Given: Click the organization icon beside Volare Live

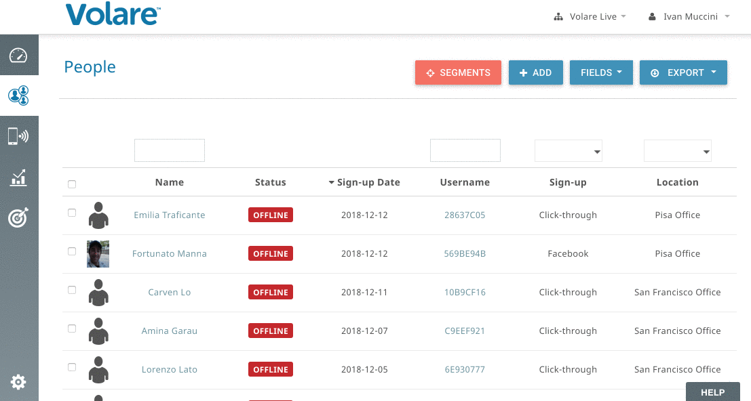Looking at the screenshot, I should coord(558,17).
